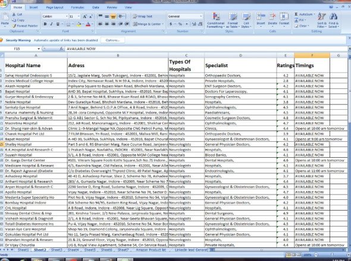Open the font size 11 dropdown
The height and width of the screenshot is (261, 351).
click(79, 17)
